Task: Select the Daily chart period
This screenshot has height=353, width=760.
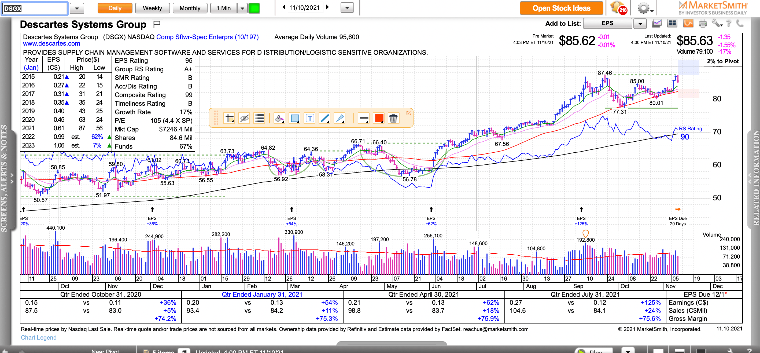Action: (115, 8)
